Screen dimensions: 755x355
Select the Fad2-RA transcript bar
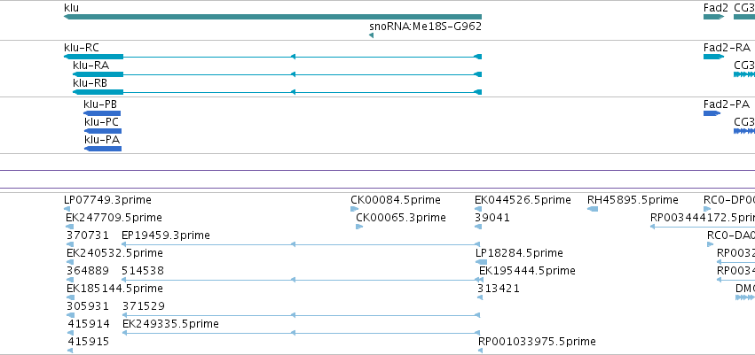click(713, 57)
